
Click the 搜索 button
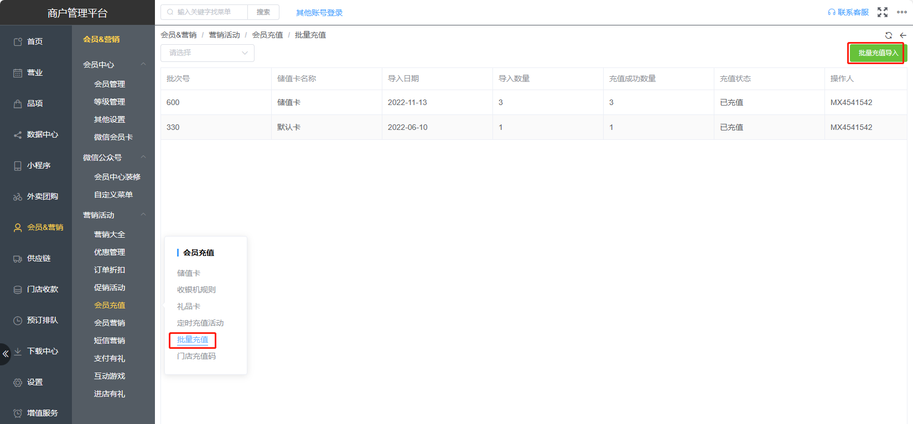[x=263, y=12]
